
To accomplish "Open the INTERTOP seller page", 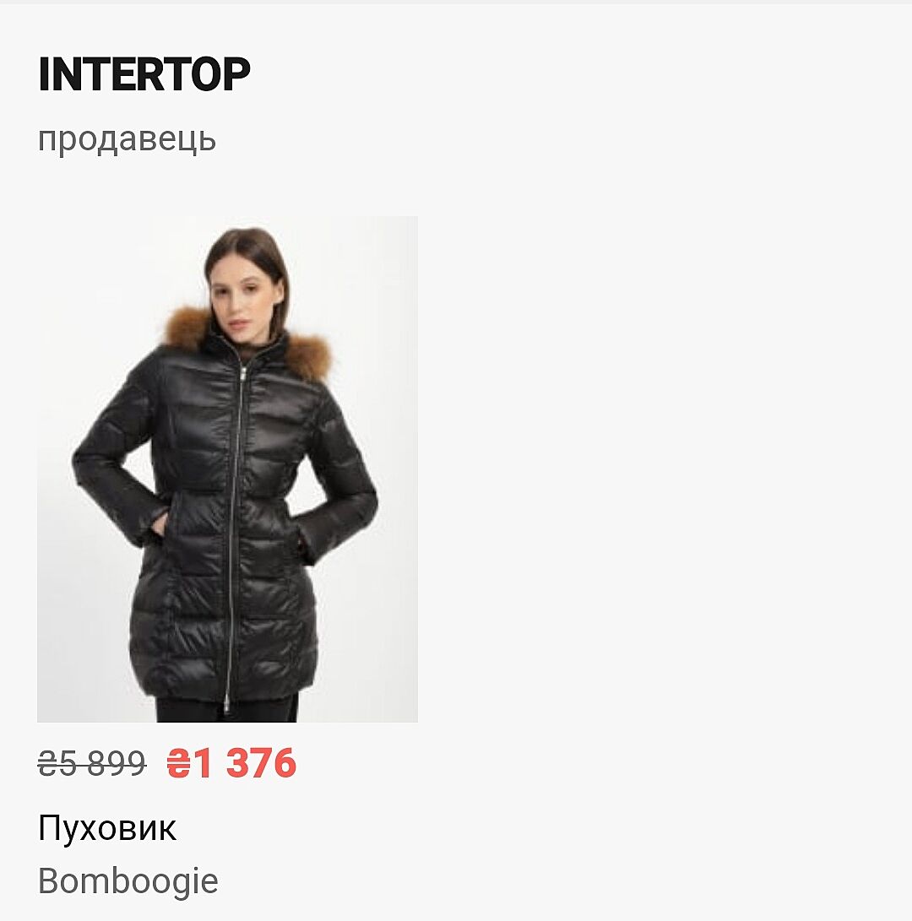I will [144, 74].
